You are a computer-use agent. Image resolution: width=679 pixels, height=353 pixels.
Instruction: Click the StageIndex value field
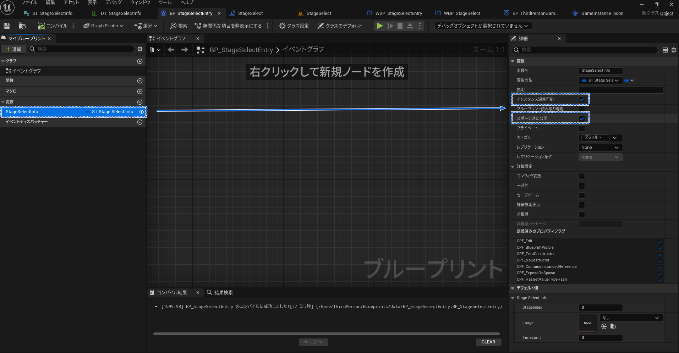point(600,307)
